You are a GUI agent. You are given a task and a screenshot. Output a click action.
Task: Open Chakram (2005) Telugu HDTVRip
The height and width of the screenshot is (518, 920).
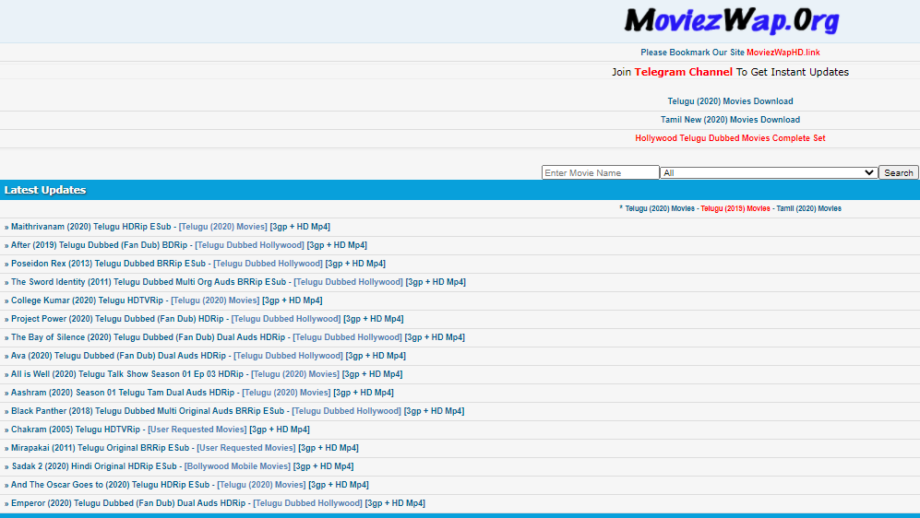(76, 430)
